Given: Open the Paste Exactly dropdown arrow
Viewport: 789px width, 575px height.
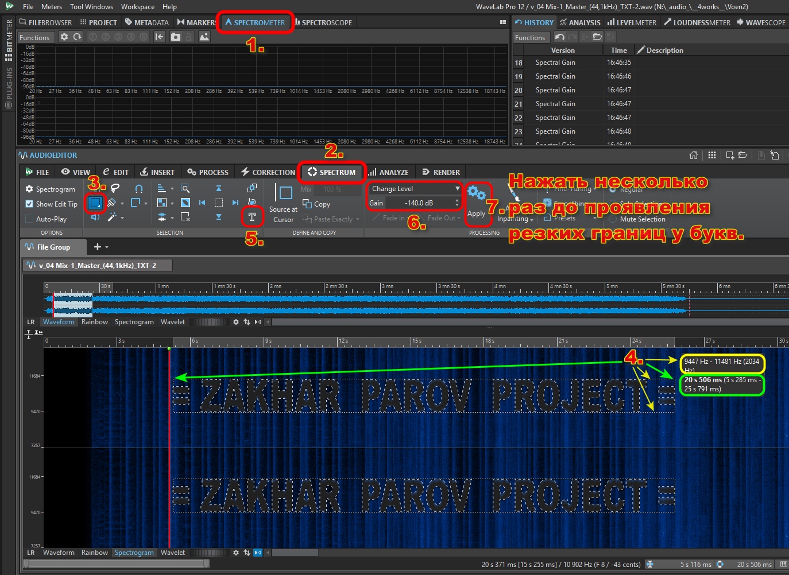Looking at the screenshot, I should point(358,219).
